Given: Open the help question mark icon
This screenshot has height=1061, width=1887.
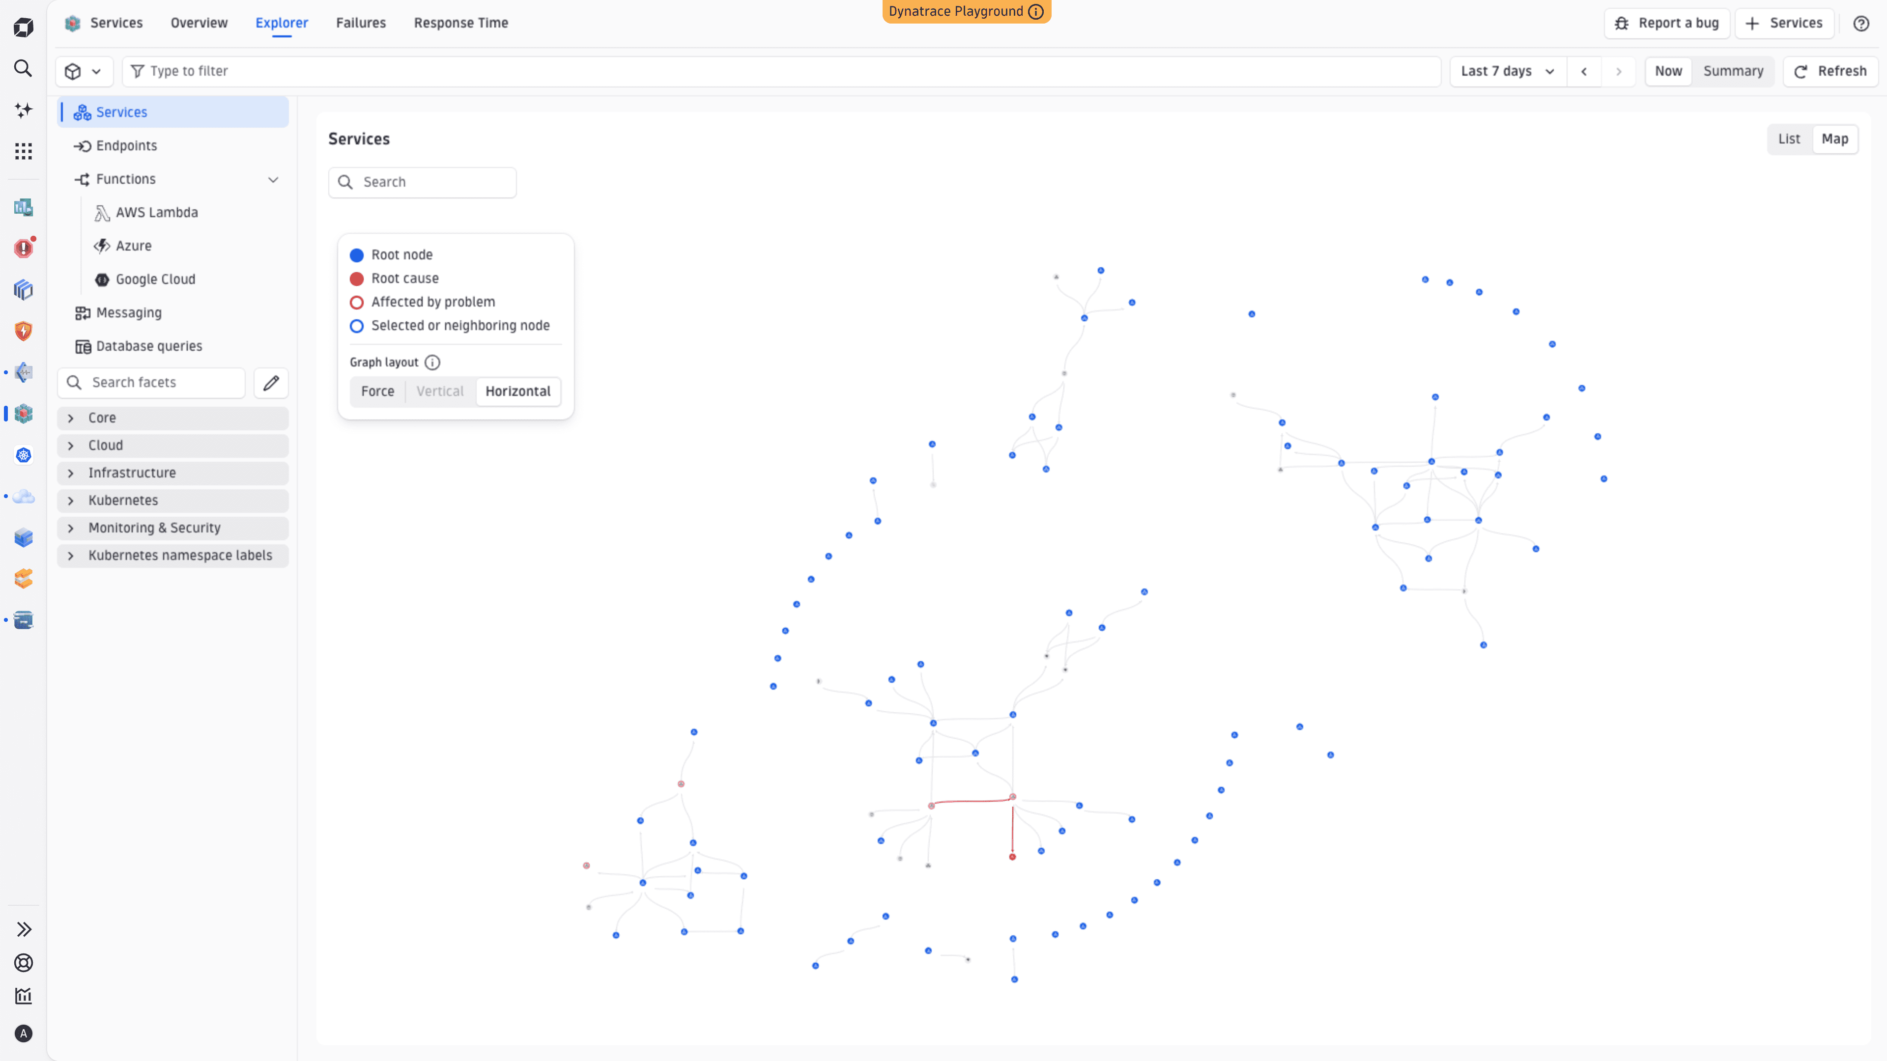Looking at the screenshot, I should click(1860, 24).
